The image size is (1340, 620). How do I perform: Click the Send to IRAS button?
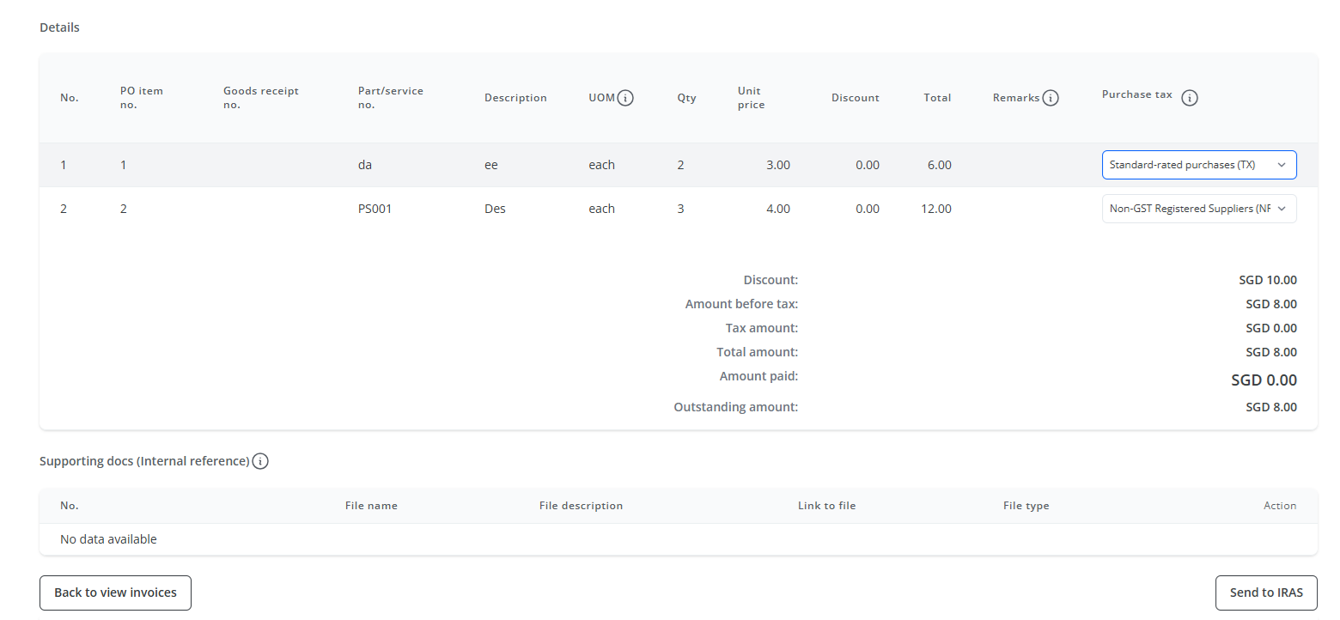click(1265, 593)
